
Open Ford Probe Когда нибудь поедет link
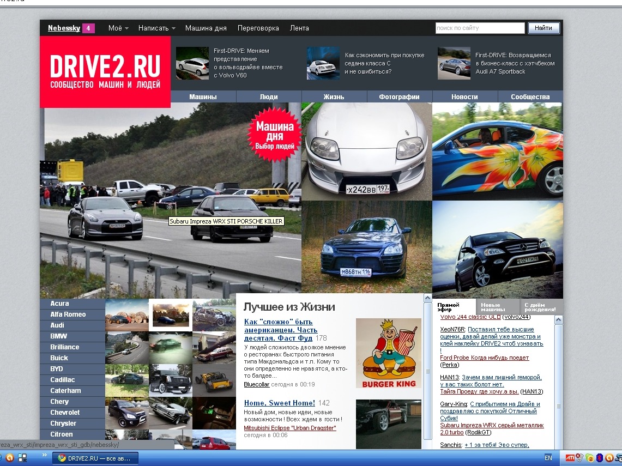tap(484, 358)
